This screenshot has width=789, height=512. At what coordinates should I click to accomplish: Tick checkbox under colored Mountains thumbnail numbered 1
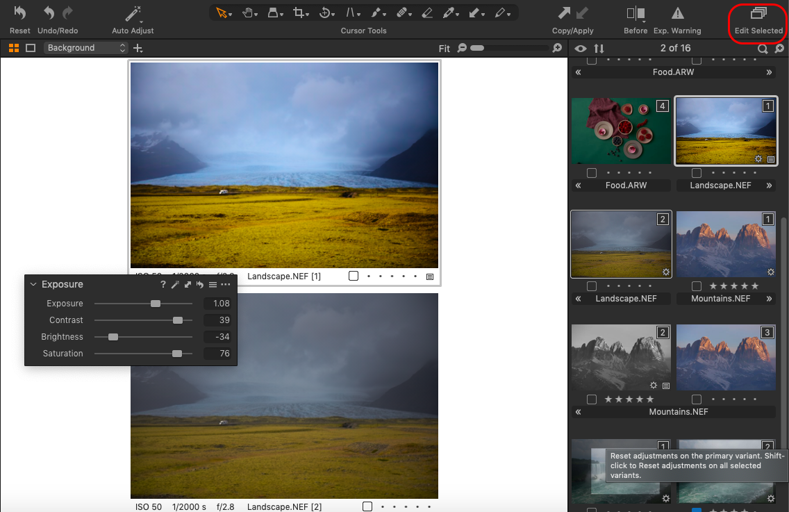[x=697, y=286]
